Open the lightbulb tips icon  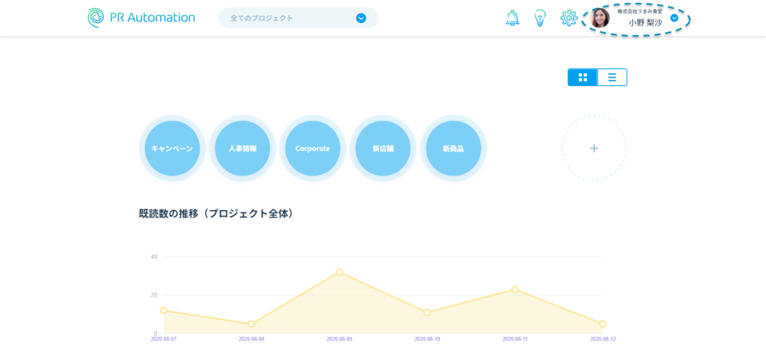pos(540,18)
